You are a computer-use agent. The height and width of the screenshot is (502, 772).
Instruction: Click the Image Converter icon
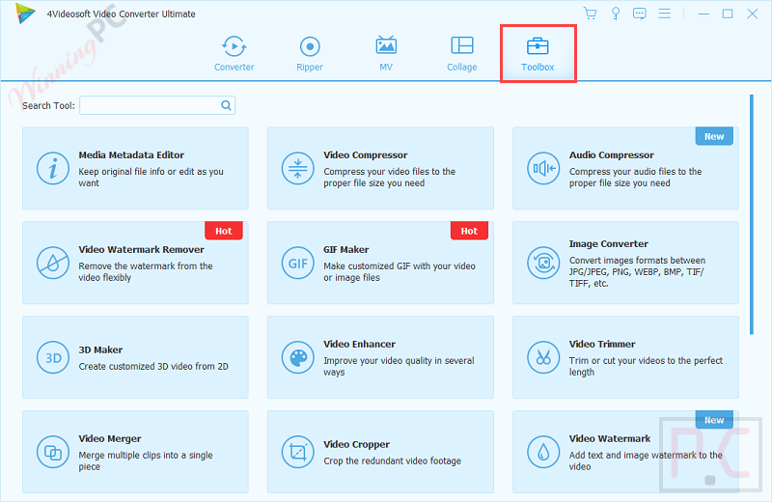point(543,263)
